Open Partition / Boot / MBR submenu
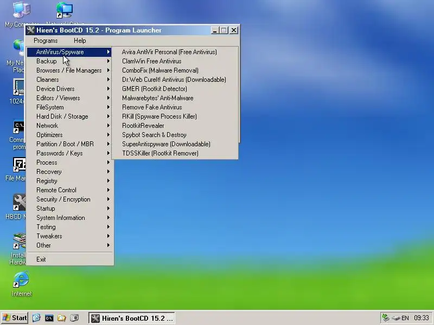The width and height of the screenshot is (434, 325). (x=69, y=144)
